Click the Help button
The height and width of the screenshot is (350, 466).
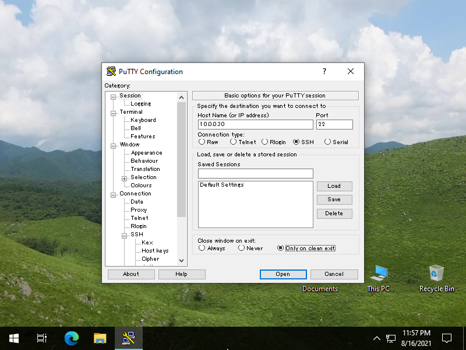click(x=182, y=274)
